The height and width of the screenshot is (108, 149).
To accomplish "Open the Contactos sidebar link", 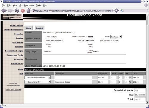I will click(18, 34).
